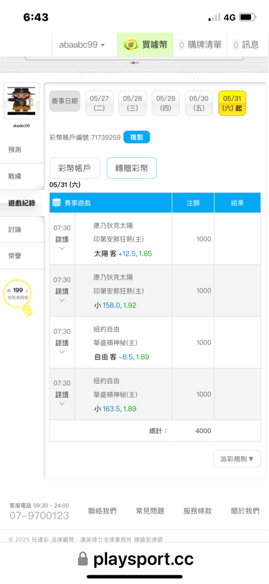Expand details chevron for 小 163.5 bet
The image size is (269, 584).
click(62, 404)
